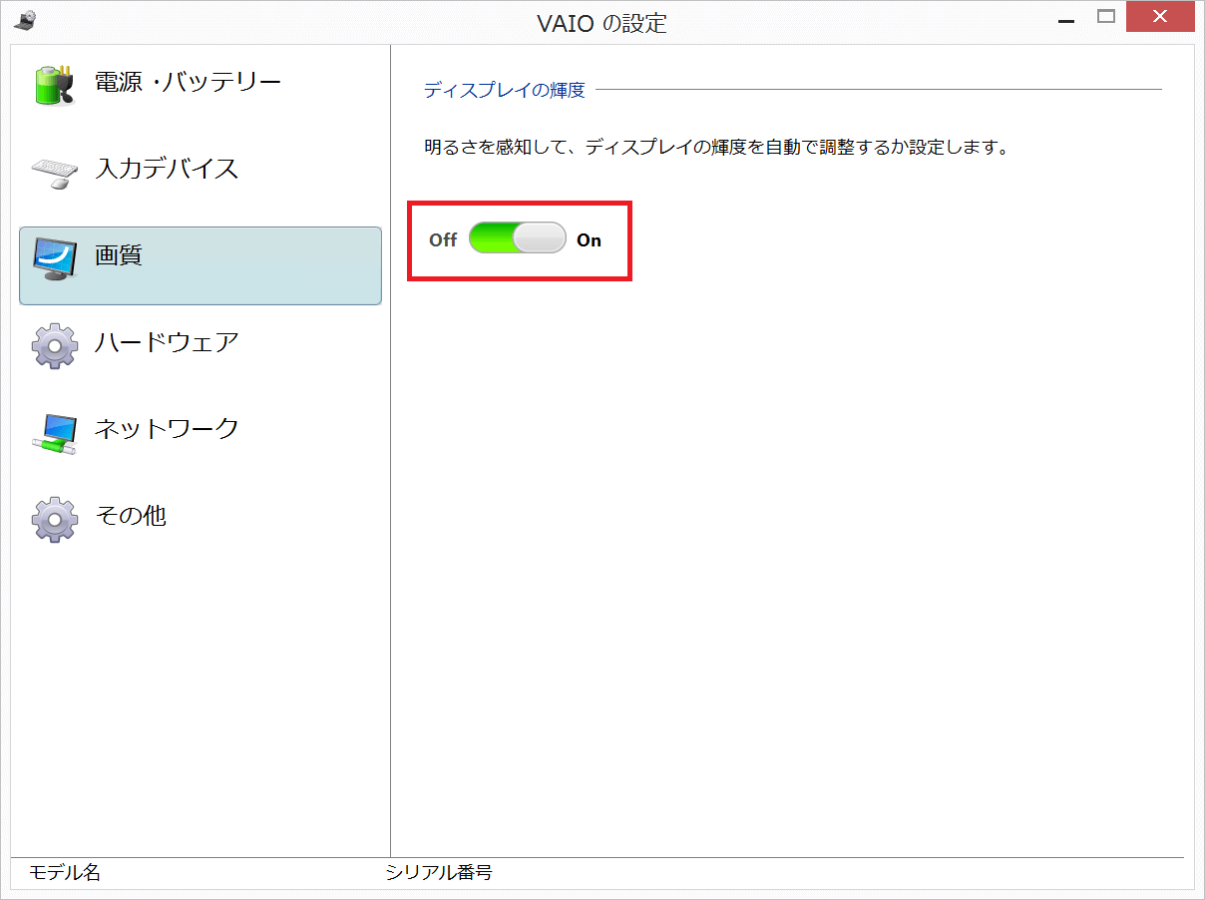Click the モデル名 status bar label
The width and height of the screenshot is (1205, 900).
65,873
